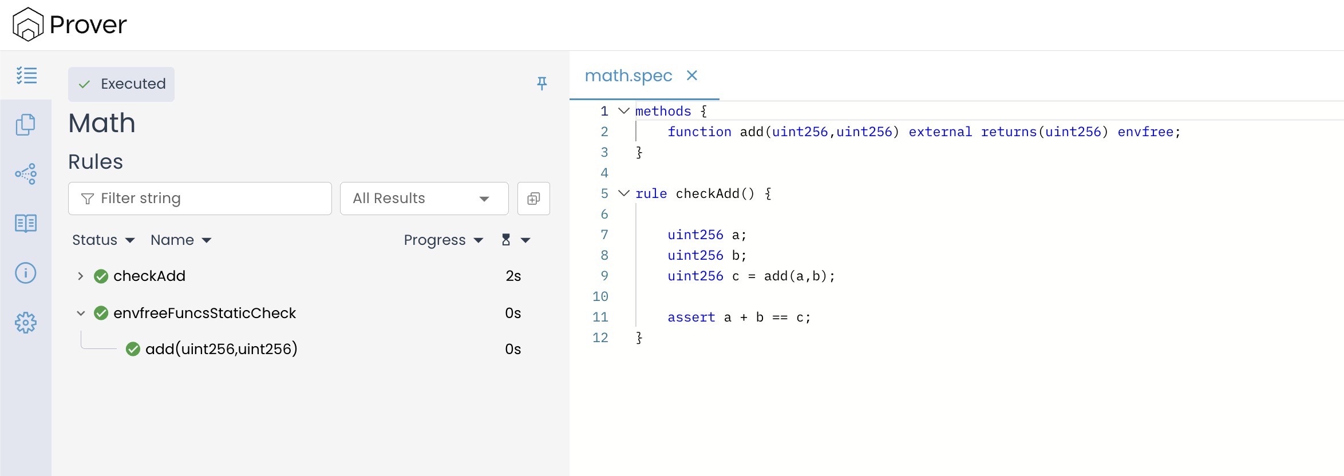
Task: Sort by the hourglass duration column
Action: pos(515,240)
